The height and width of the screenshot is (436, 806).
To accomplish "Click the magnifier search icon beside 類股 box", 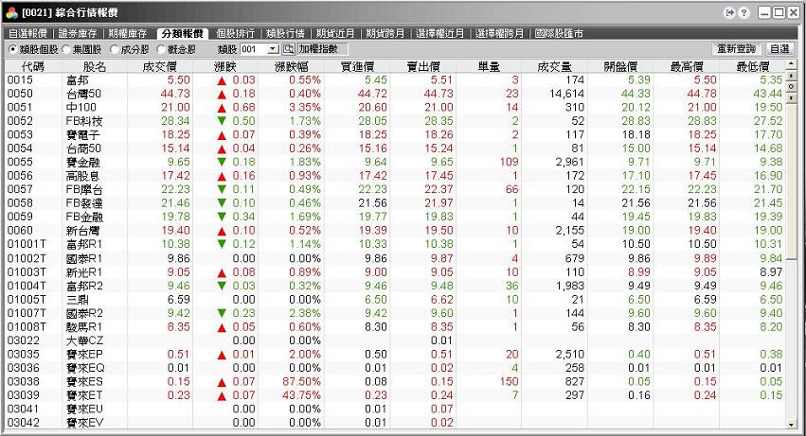I will click(x=288, y=48).
